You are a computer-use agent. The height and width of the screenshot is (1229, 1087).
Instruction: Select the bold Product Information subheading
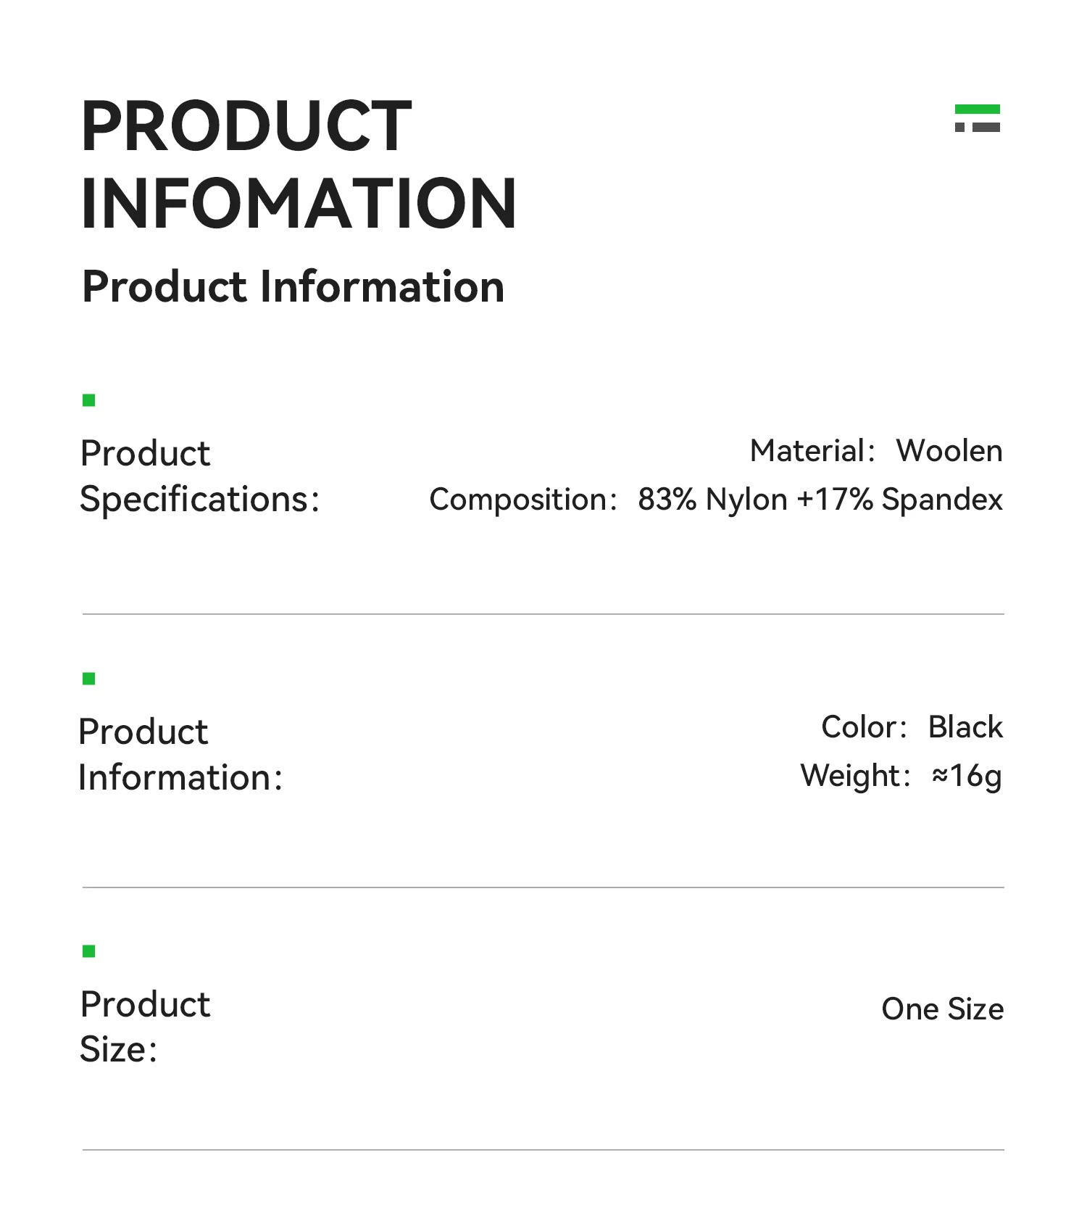point(293,286)
